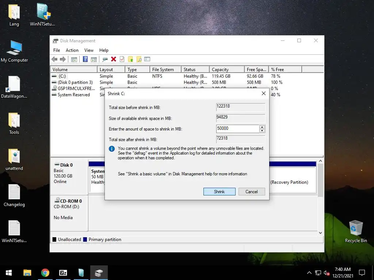Click the disk pane scrollbar down arrow
Image resolution: width=374 pixels, height=280 pixels.
[321, 233]
